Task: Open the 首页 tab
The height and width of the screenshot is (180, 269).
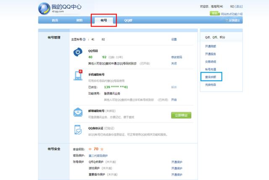Action: click(x=55, y=20)
